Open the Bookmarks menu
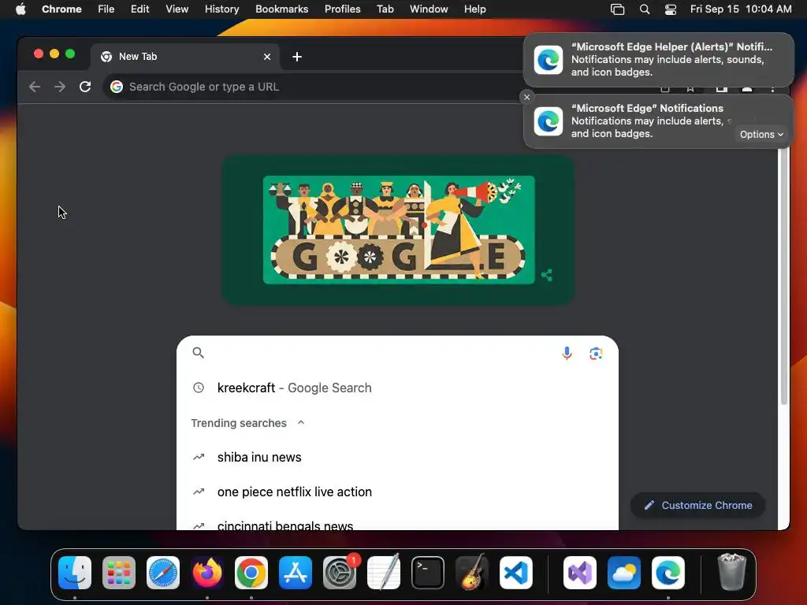 click(281, 9)
